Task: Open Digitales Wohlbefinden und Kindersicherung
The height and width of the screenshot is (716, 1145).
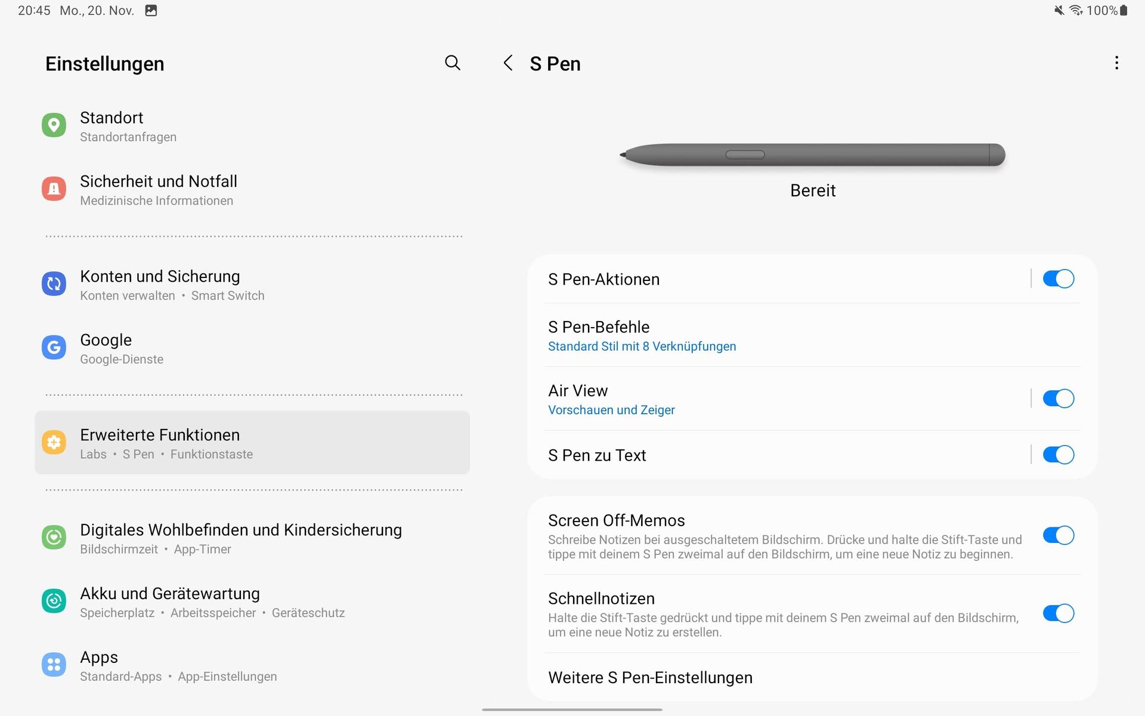Action: [241, 538]
